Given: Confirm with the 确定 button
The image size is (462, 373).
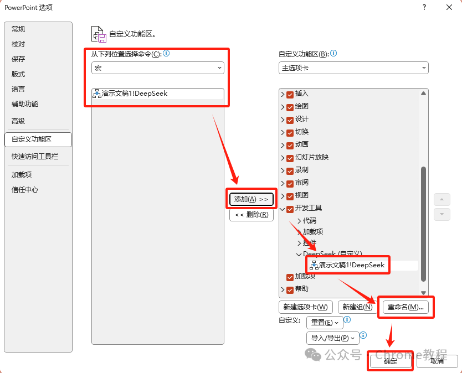Looking at the screenshot, I should (x=391, y=361).
